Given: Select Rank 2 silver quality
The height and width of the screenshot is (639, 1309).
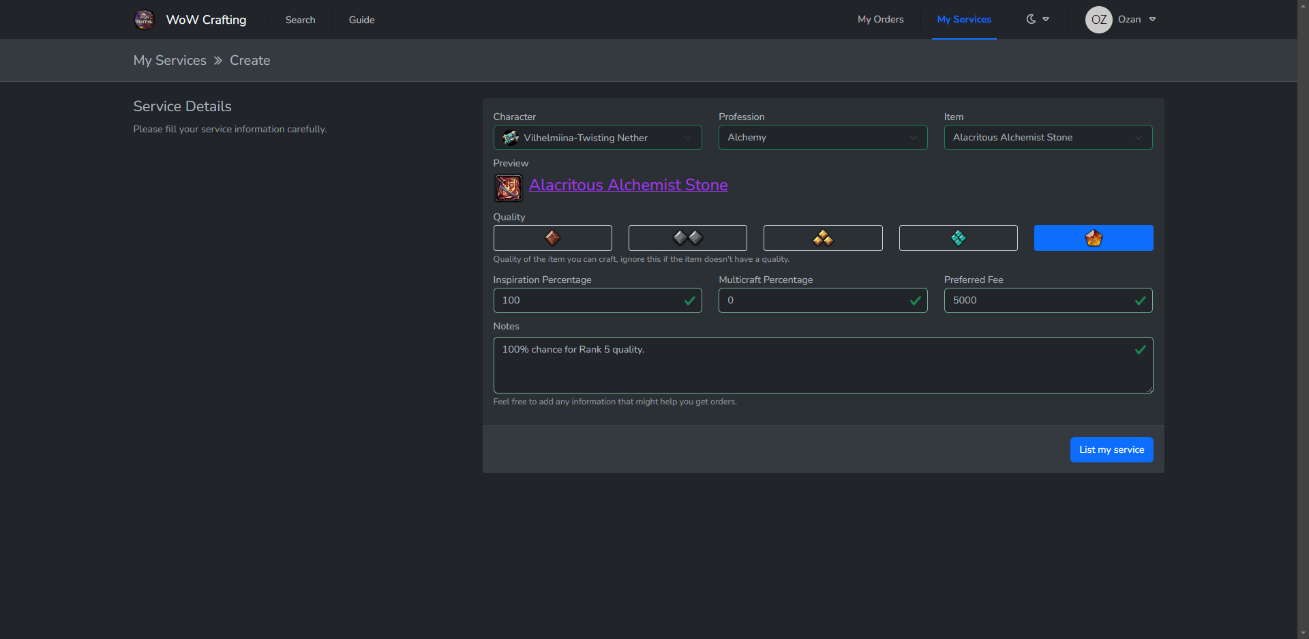Looking at the screenshot, I should tap(687, 238).
